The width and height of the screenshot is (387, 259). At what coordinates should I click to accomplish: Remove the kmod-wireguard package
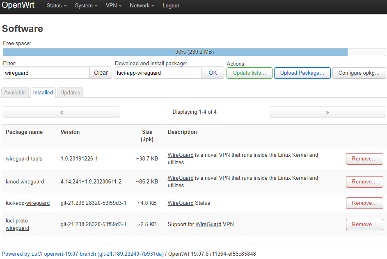tap(364, 182)
